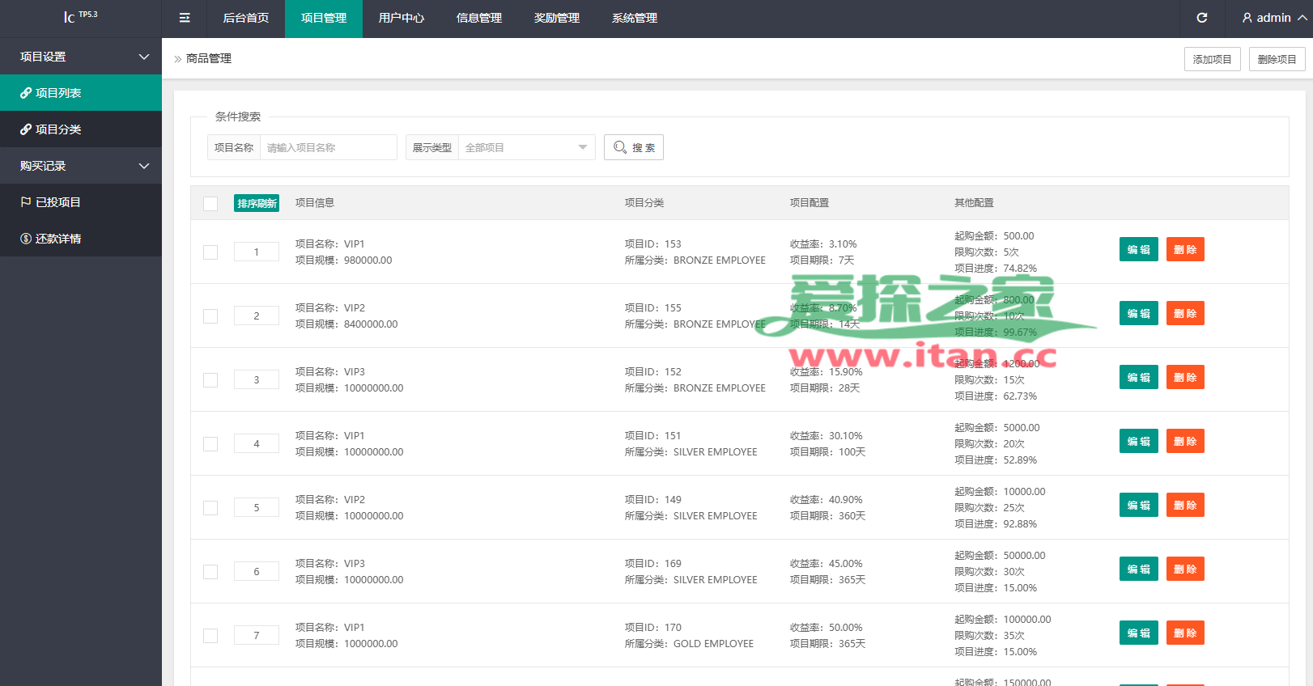1313x686 pixels.
Task: Check the box for project ID 169
Action: click(x=210, y=572)
